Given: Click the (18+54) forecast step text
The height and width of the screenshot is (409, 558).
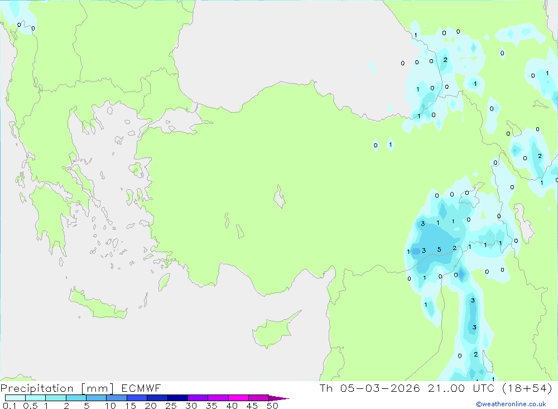Looking at the screenshot, I should click(526, 388).
